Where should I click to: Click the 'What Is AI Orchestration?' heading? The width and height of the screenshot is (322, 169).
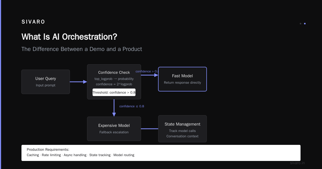pos(69,37)
